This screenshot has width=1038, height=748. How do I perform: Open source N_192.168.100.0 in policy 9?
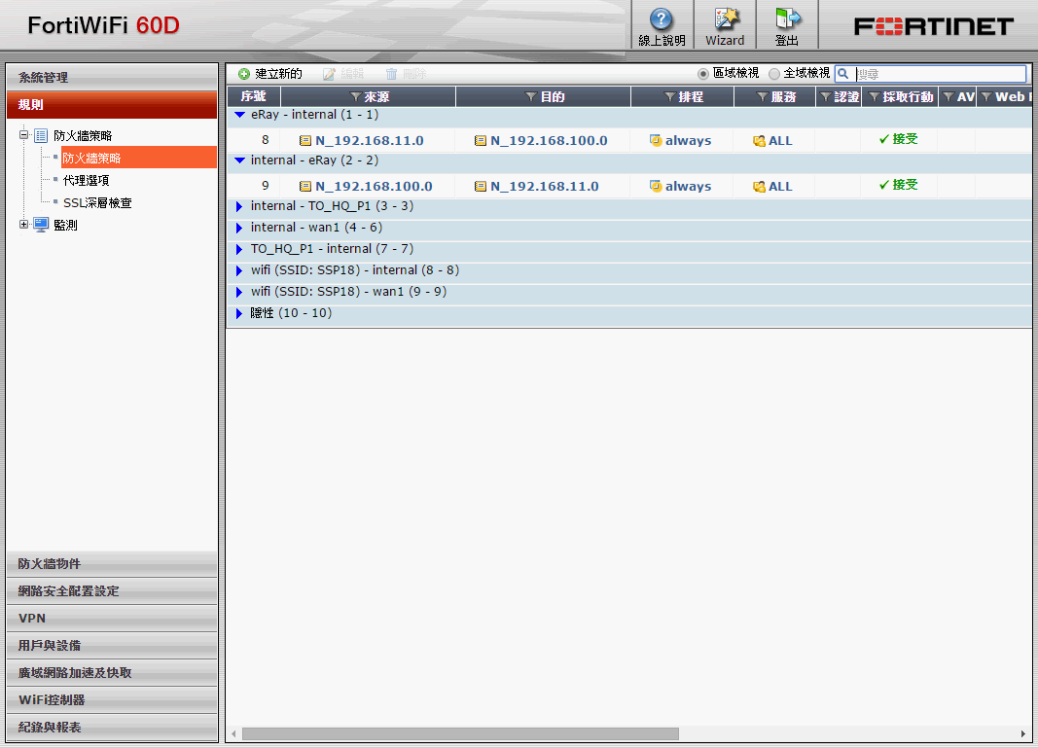click(x=374, y=186)
